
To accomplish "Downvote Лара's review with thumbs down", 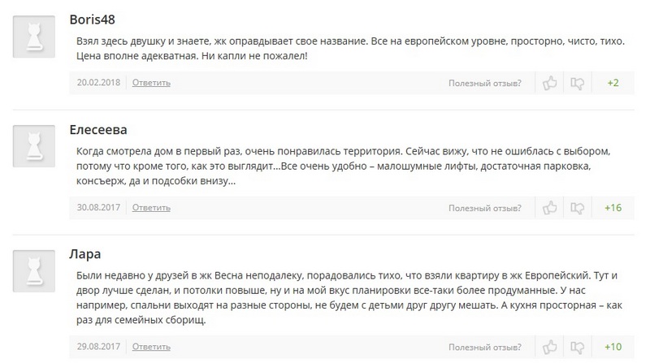I will [577, 348].
